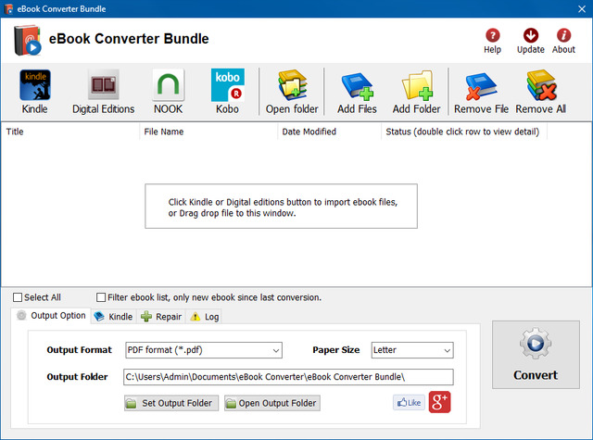Image resolution: width=593 pixels, height=440 pixels.
Task: Click the Add Files icon
Action: coord(357,86)
